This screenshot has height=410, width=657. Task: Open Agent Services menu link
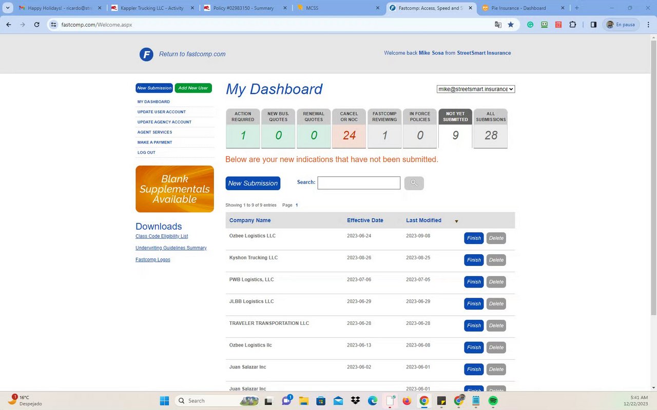pyautogui.click(x=154, y=132)
